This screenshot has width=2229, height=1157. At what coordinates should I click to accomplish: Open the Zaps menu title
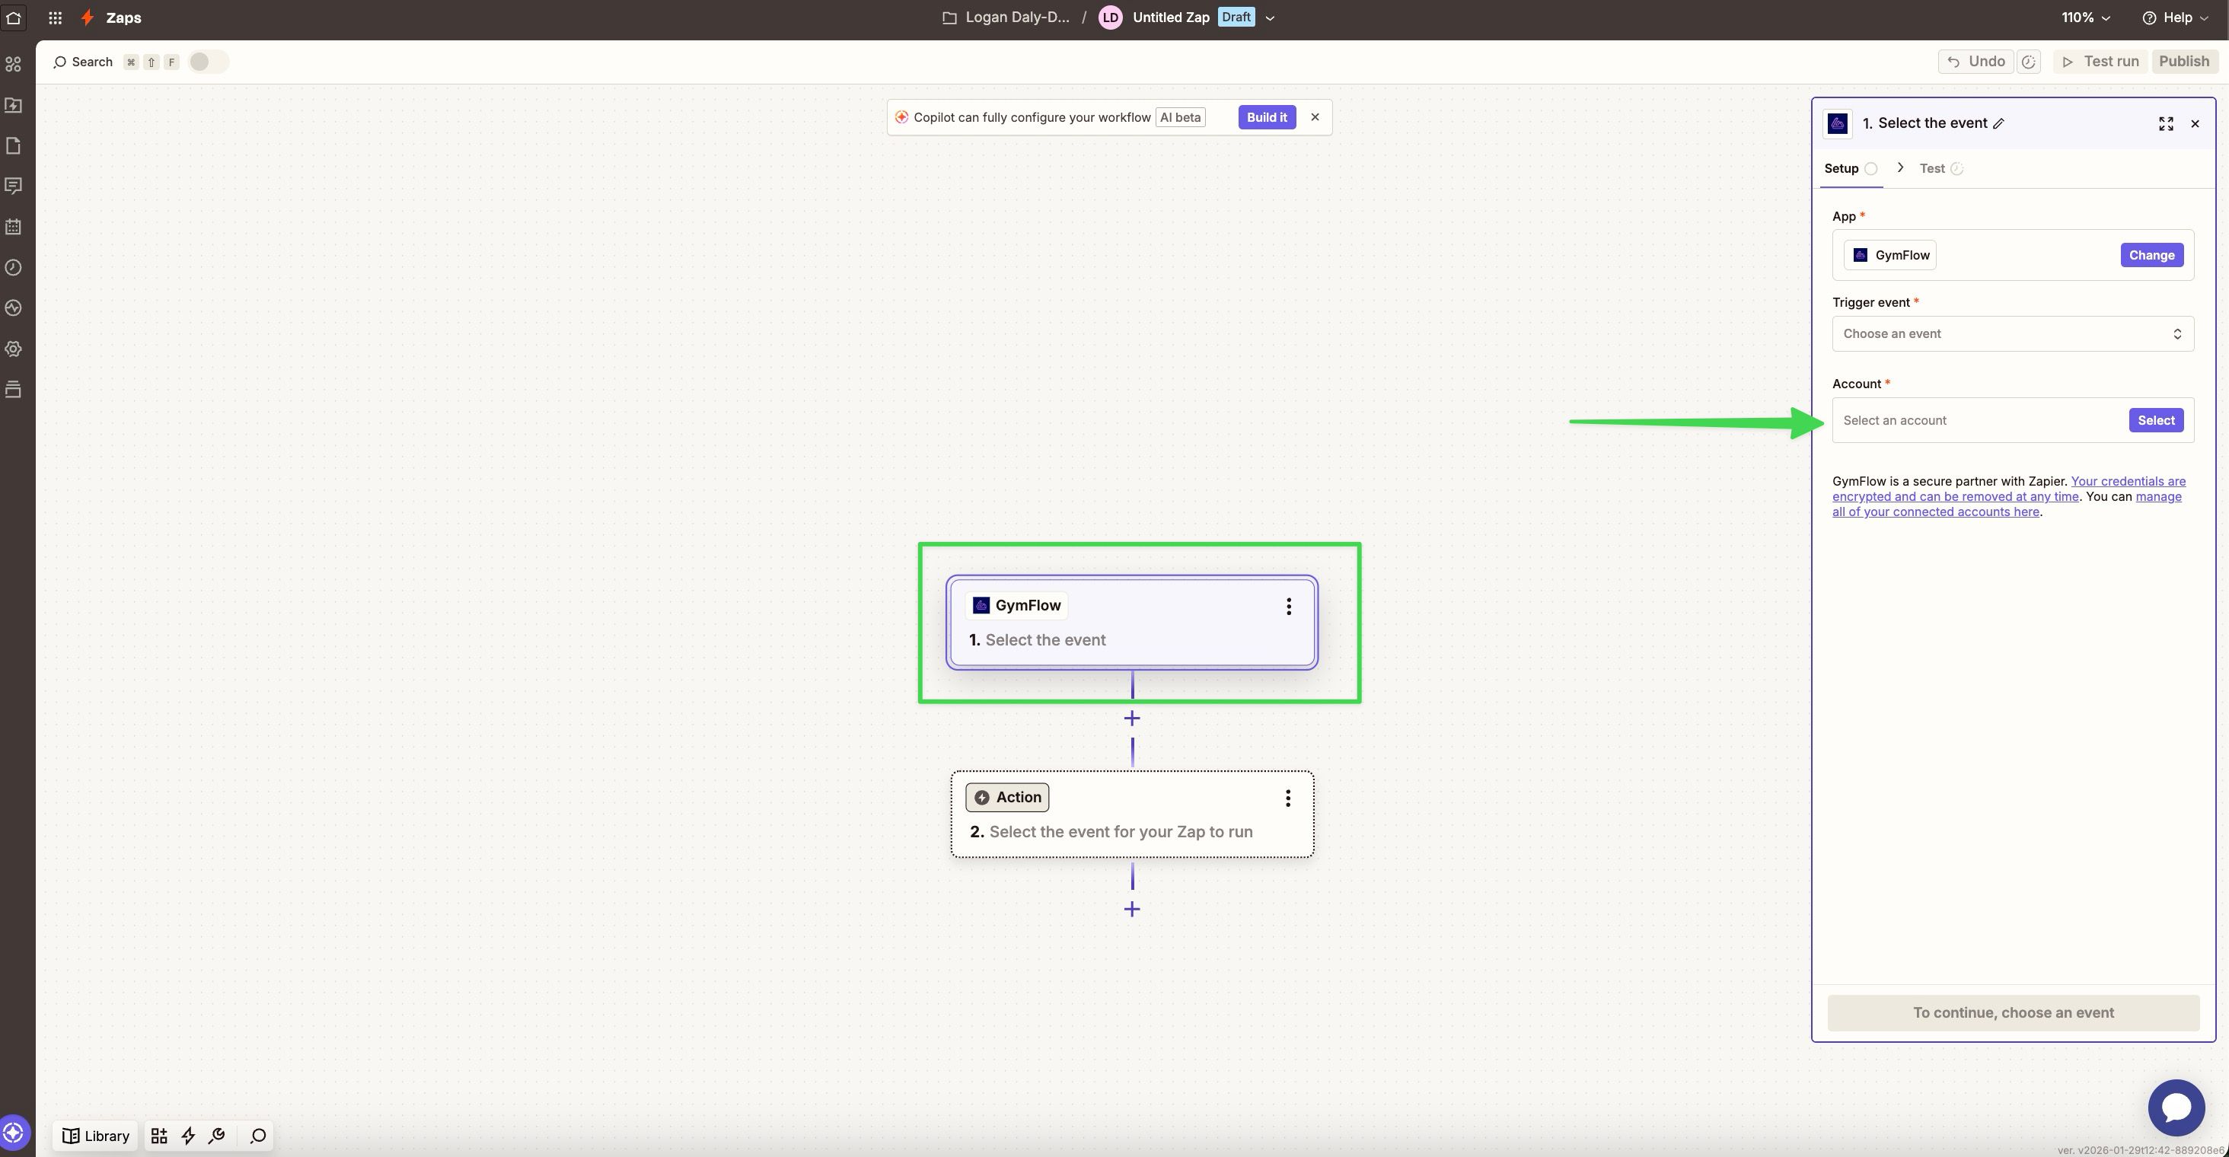(x=124, y=18)
